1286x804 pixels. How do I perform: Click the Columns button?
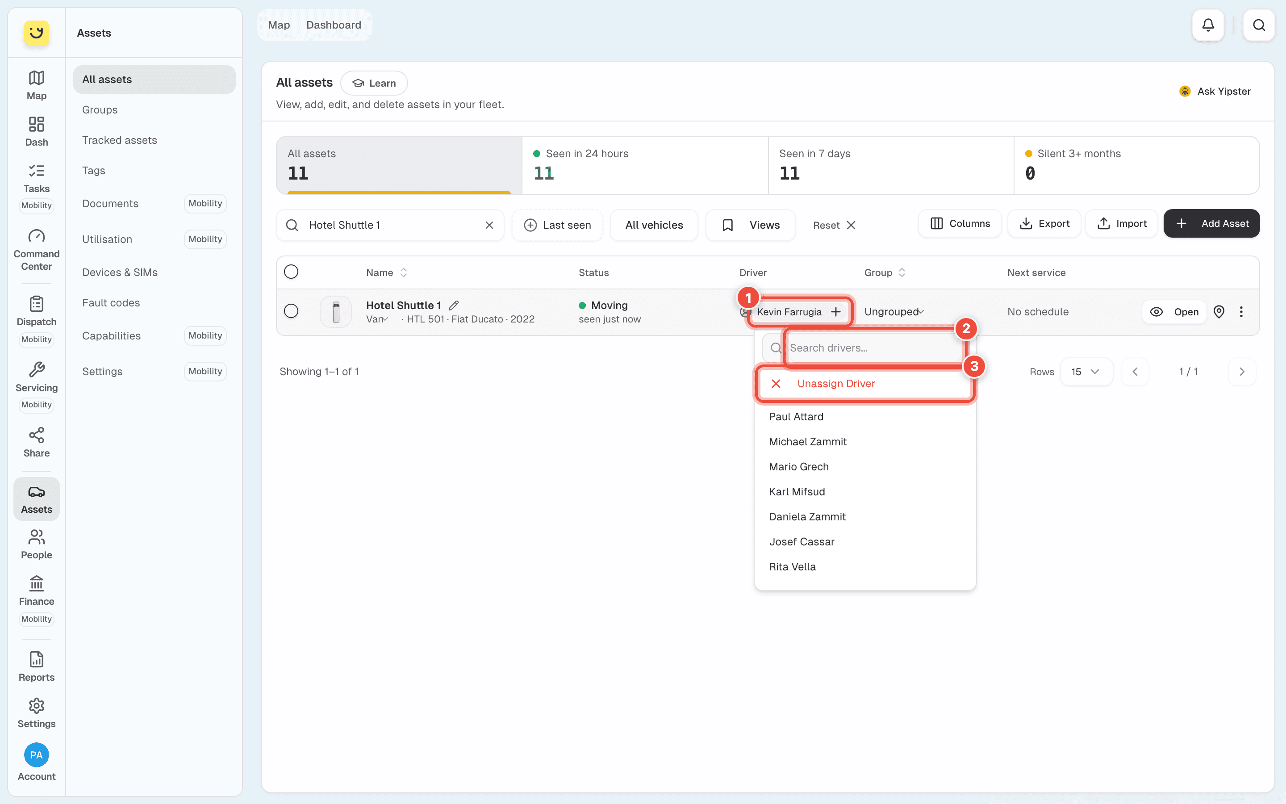tap(960, 223)
